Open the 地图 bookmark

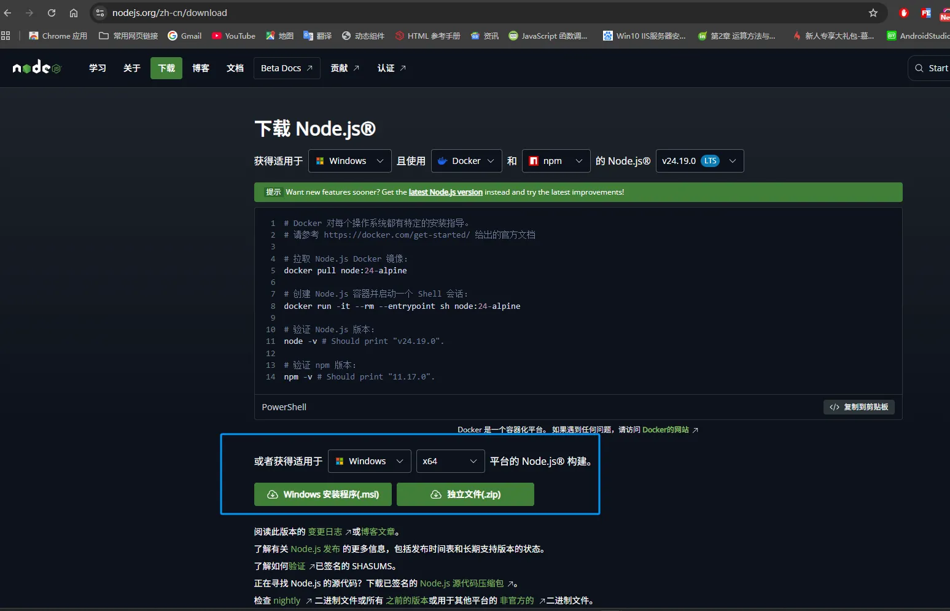click(x=279, y=36)
